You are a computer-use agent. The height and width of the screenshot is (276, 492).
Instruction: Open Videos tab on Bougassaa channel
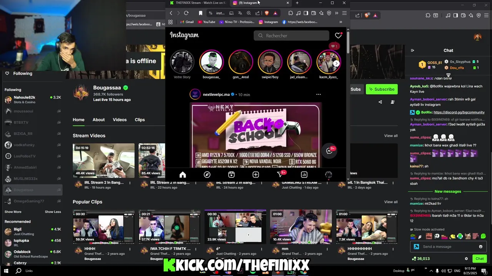pos(120,120)
